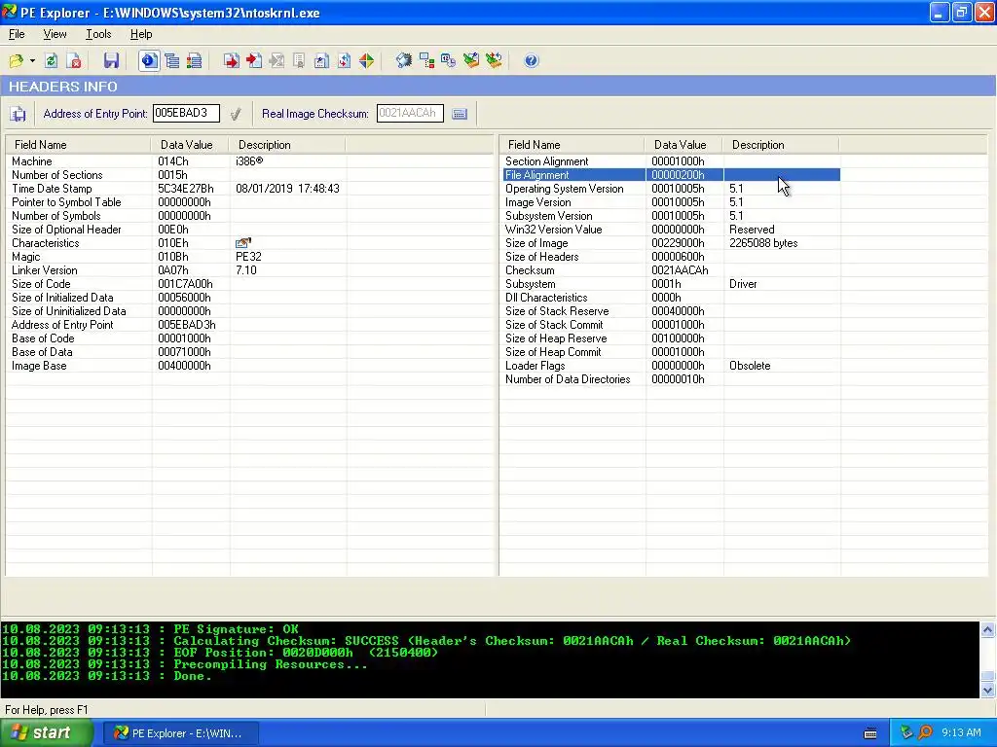Click the PE Explorer taskbar button
The image size is (997, 747).
pyautogui.click(x=180, y=733)
